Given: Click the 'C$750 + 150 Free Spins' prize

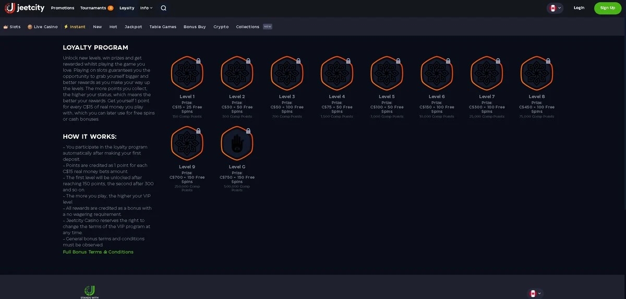Looking at the screenshot, I should click(x=237, y=180).
